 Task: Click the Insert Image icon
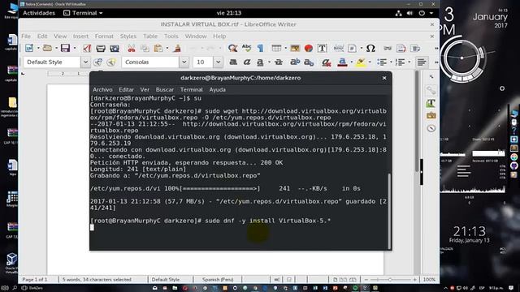click(x=295, y=49)
